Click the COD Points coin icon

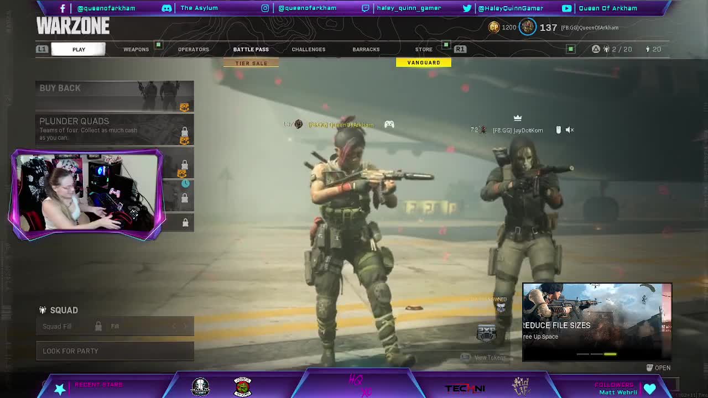tap(494, 27)
